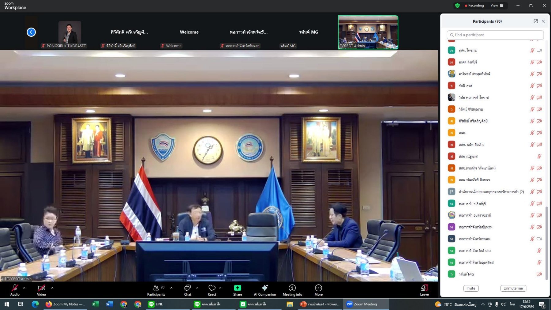
Task: Select participant สำนักงานนโยบายและยุทธศาสตร์ทางการค้า (2)
Action: (x=495, y=192)
